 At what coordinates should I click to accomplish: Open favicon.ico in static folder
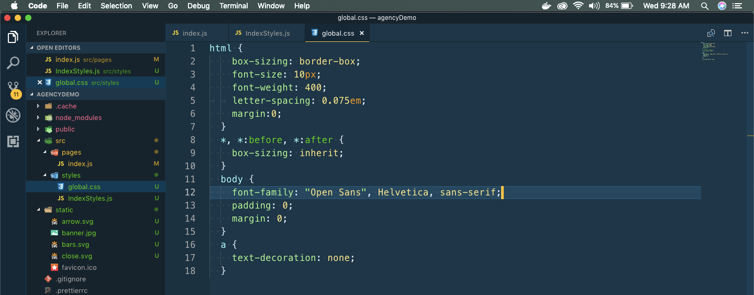(x=96, y=267)
